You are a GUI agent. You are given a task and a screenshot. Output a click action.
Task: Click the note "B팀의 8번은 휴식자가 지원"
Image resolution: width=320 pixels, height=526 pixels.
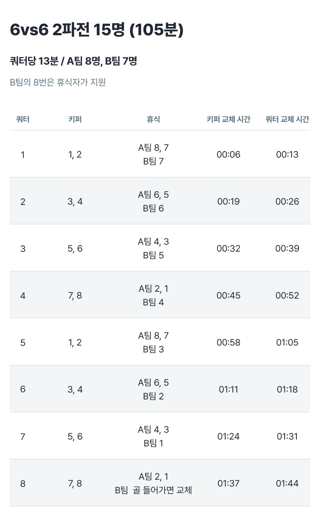pyautogui.click(x=58, y=82)
